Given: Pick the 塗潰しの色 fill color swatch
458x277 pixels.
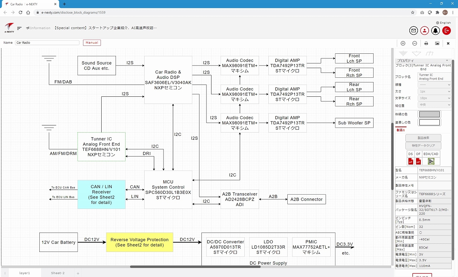Looking at the screenshot, I should pyautogui.click(x=429, y=123).
